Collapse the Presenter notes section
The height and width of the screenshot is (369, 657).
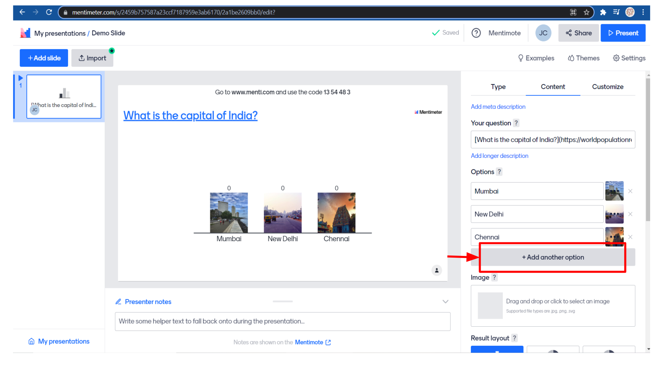[x=445, y=302]
